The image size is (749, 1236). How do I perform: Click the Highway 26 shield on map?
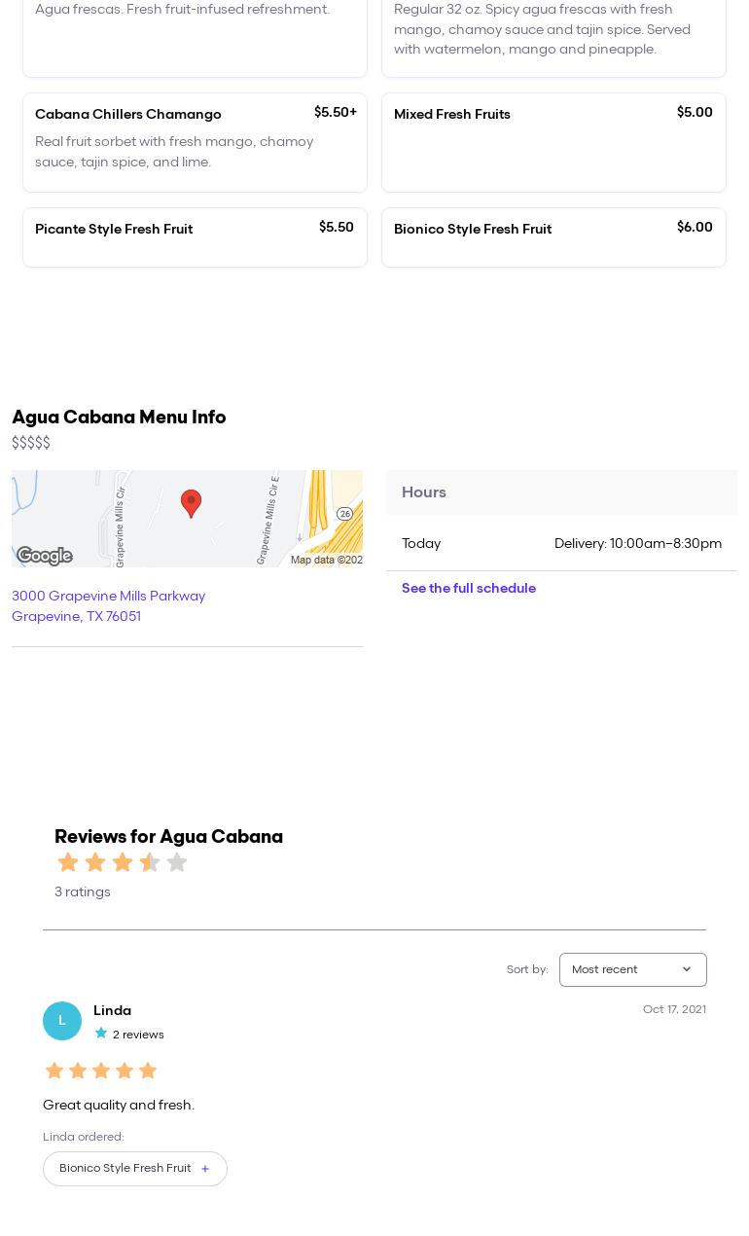(x=344, y=514)
